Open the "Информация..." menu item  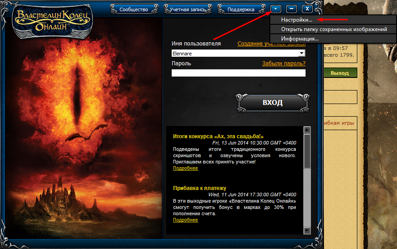click(x=300, y=39)
